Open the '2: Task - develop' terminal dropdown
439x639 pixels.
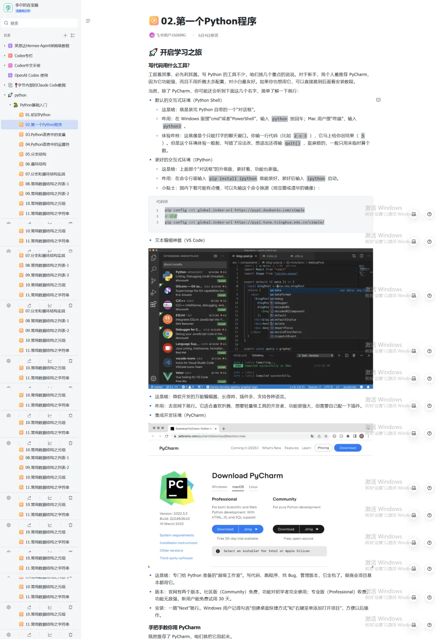315,355
